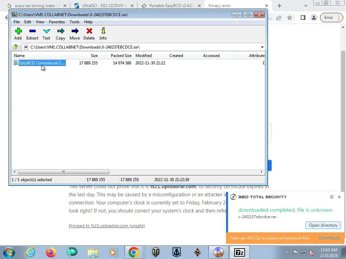The width and height of the screenshot is (346, 259).
Task: Click the 17 889 255 size cell
Action: point(88,63)
